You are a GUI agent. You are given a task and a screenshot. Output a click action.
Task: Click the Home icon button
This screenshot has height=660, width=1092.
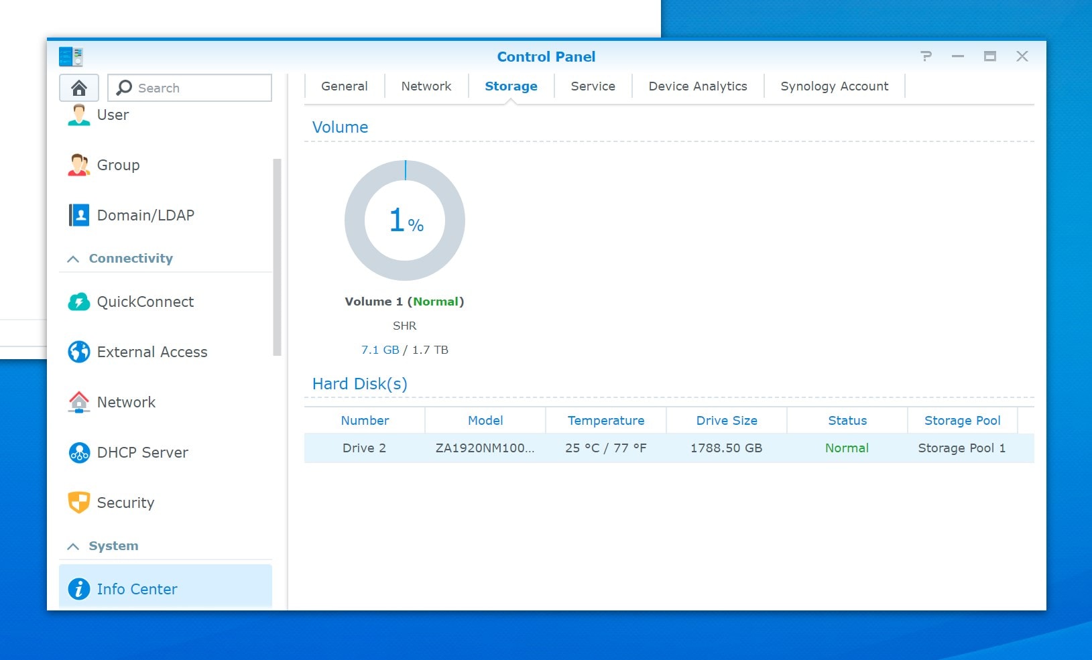pos(79,88)
